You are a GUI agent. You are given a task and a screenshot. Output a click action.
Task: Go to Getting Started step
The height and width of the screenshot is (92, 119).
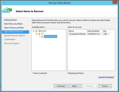[x=10, y=20]
